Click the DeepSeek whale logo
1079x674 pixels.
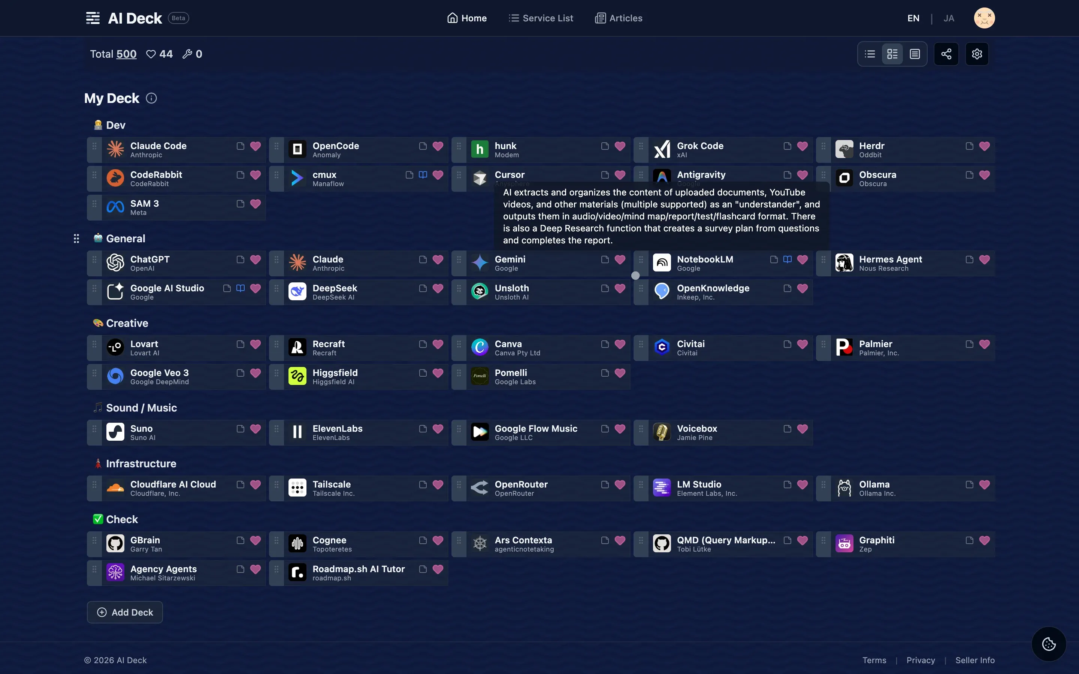click(297, 292)
